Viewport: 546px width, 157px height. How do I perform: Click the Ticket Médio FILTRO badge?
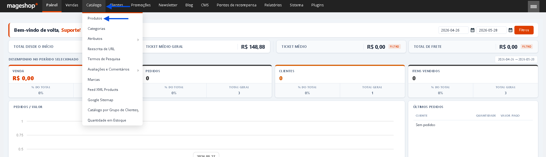tap(394, 47)
